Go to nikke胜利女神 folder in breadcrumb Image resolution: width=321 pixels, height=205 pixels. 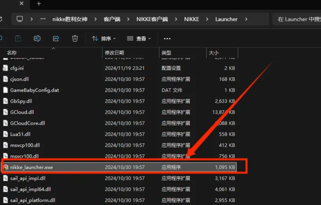click(70, 19)
